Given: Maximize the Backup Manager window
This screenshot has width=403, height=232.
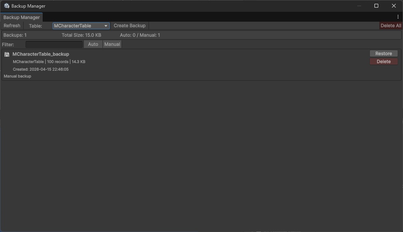Looking at the screenshot, I should [376, 6].
